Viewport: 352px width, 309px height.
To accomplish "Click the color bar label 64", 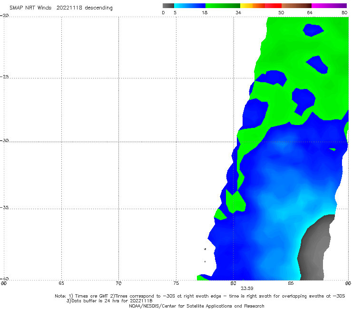I will coord(310,13).
